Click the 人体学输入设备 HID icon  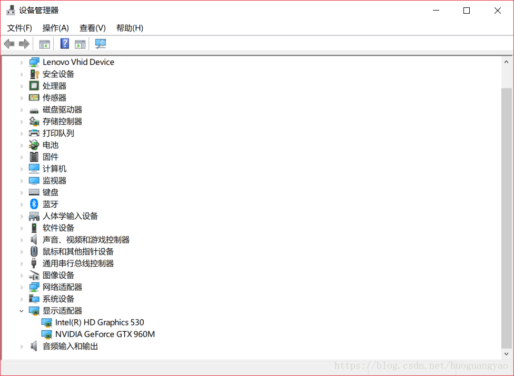tap(34, 216)
